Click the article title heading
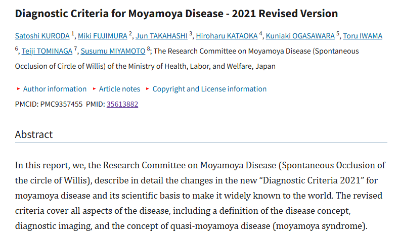Image resolution: width=398 pixels, height=237 pixels. tap(176, 13)
